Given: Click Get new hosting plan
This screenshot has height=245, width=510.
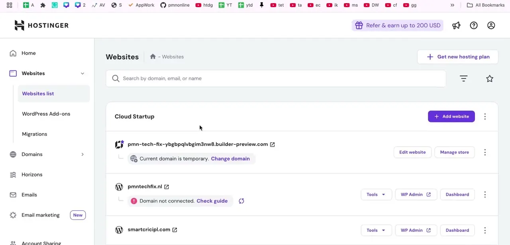Looking at the screenshot, I should pyautogui.click(x=457, y=57).
